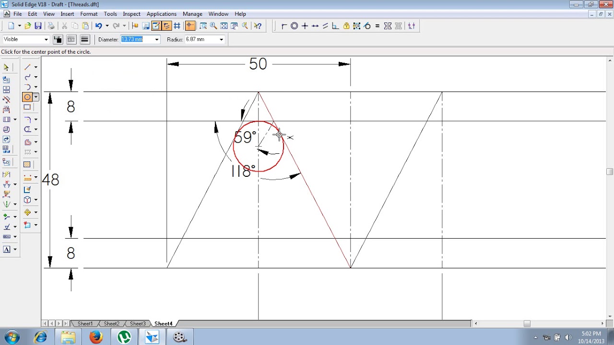Select the Tangent relationship tool
The image size is (614, 345).
click(x=367, y=26)
